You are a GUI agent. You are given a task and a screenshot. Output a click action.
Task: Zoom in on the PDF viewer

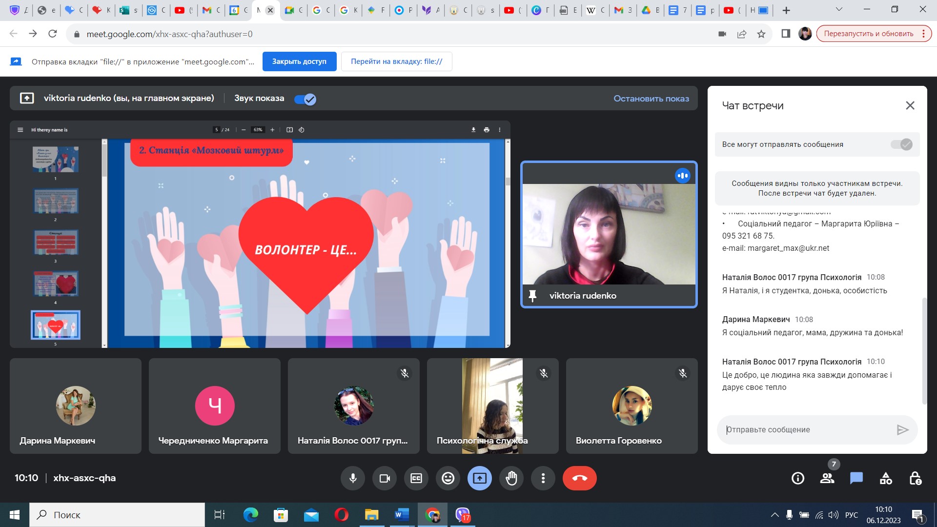pyautogui.click(x=272, y=130)
